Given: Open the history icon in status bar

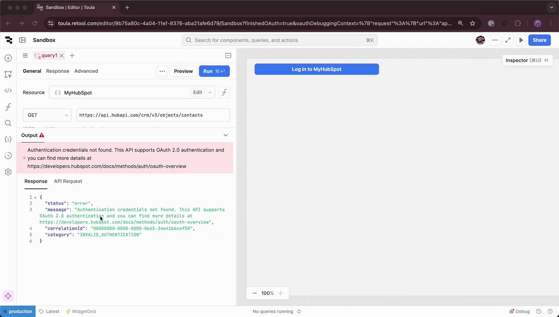Looking at the screenshot, I should (x=538, y=311).
